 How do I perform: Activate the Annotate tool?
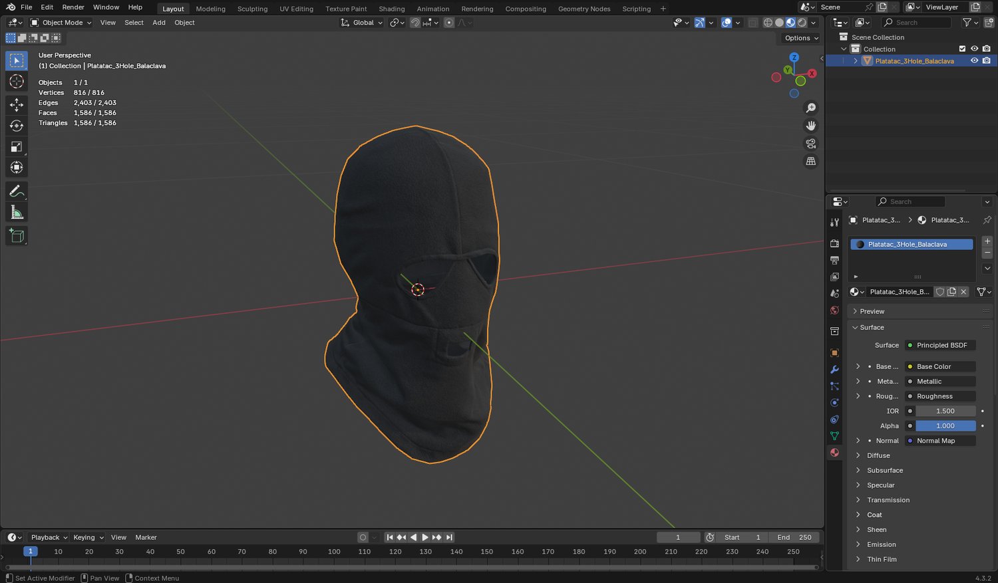(x=17, y=191)
